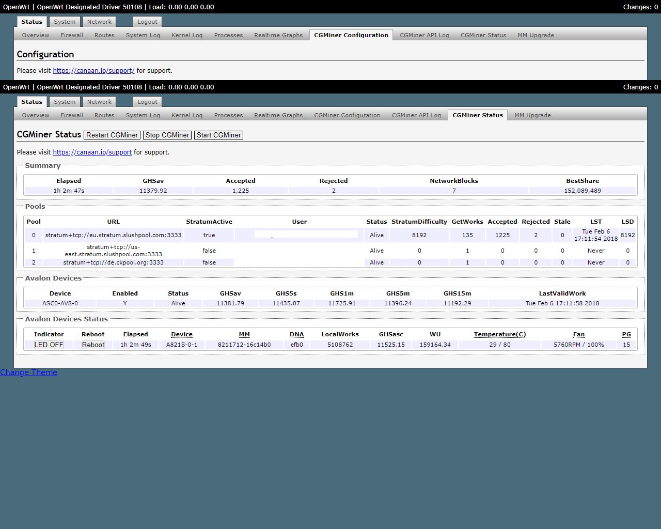The image size is (661, 529).
Task: Select fan reading 5760RPM / 100%
Action: 579,345
